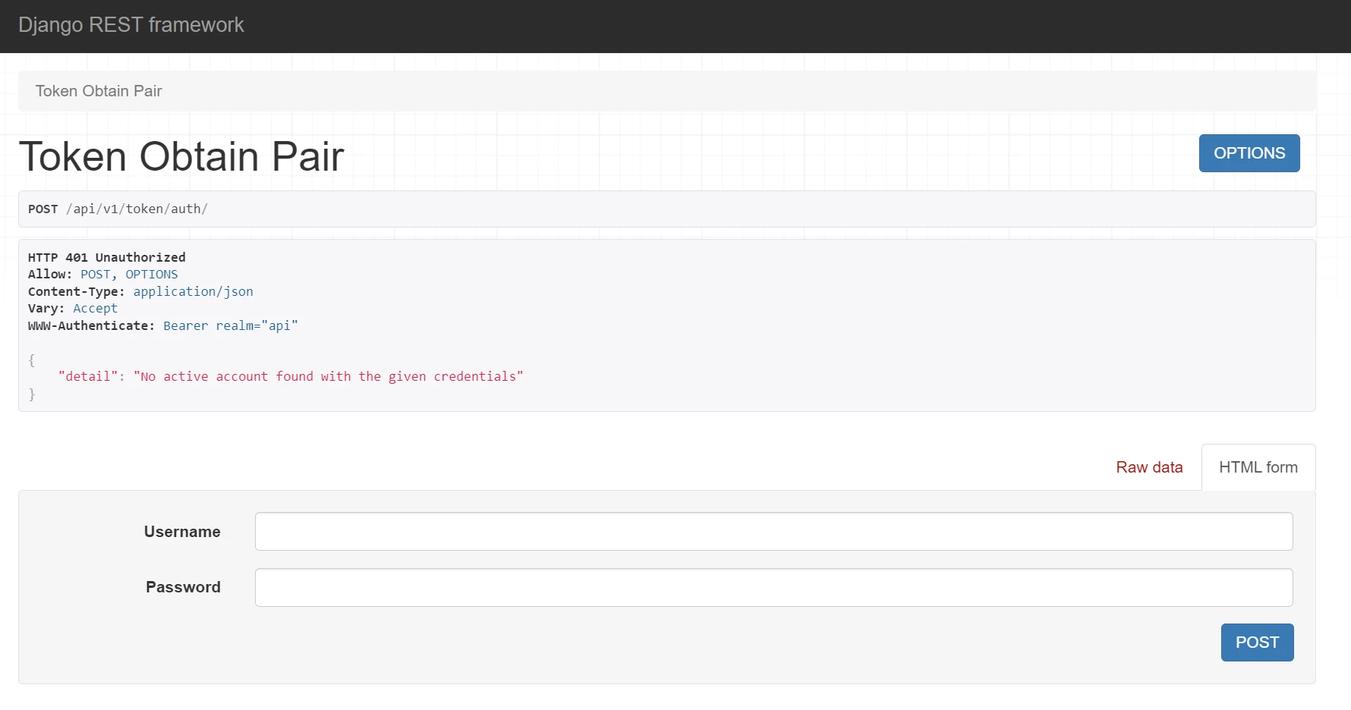Focus the Username input field
This screenshot has width=1351, height=710.
pos(773,531)
